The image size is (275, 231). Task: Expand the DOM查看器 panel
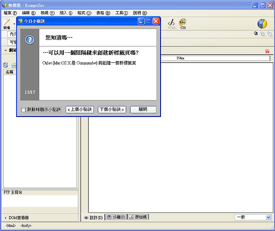coord(5,218)
